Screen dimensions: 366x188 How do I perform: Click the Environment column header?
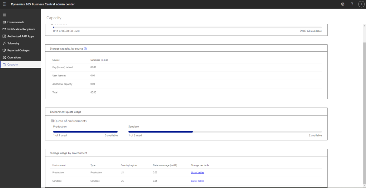(x=59, y=165)
